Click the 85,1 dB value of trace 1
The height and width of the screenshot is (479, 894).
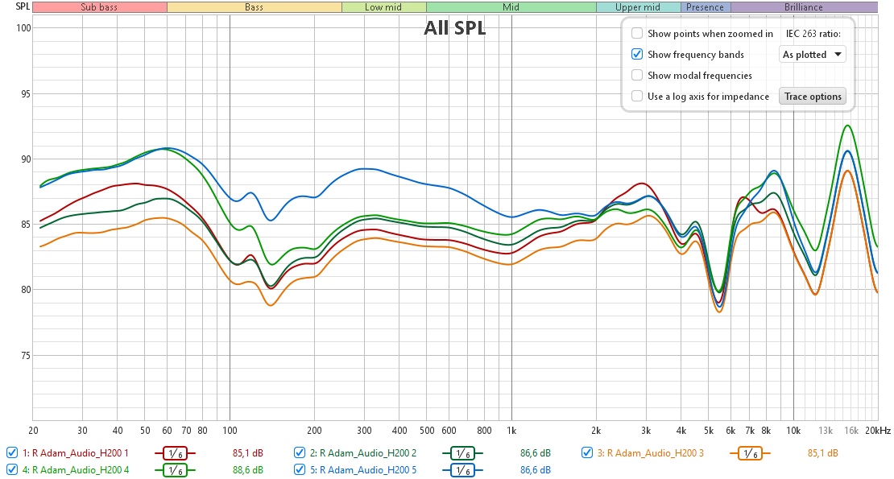tap(248, 453)
